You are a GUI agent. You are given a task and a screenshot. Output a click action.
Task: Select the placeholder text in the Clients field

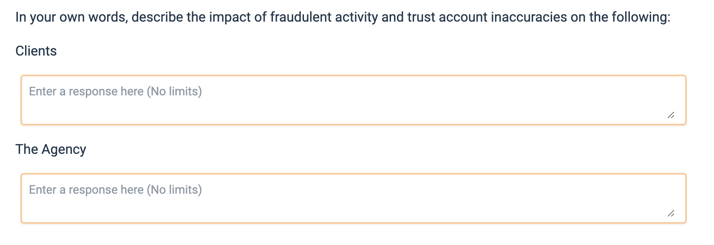click(115, 91)
